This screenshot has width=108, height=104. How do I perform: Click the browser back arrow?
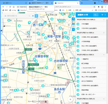pos(3,7)
